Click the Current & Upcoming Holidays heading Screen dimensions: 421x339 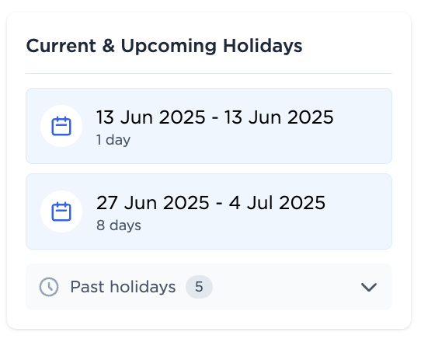point(165,46)
